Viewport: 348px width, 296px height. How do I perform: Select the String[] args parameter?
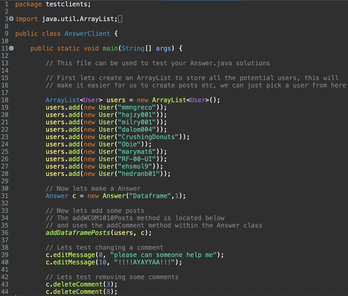click(146, 48)
